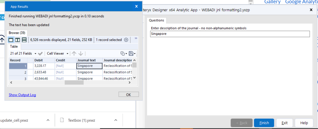Close the App Results dialog

(x=137, y=6)
